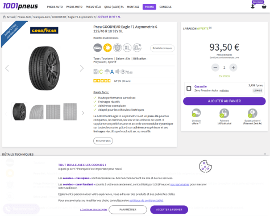Click the car vehicle type icon
The image size is (270, 216).
tap(98, 48)
